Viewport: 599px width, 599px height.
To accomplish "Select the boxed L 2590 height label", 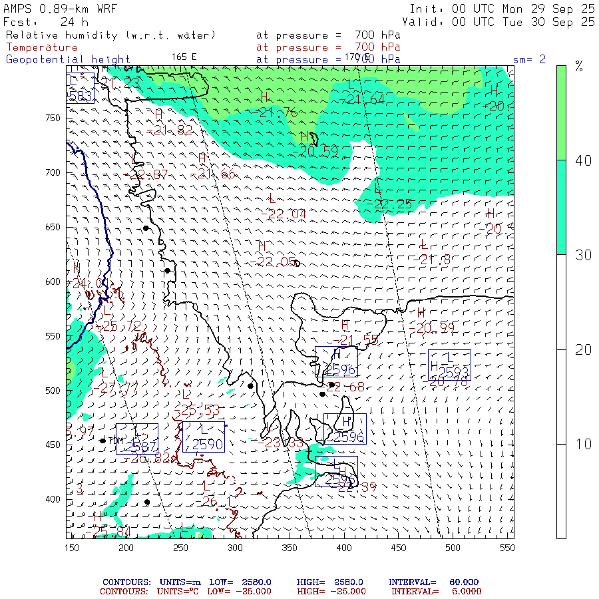I will (203, 437).
